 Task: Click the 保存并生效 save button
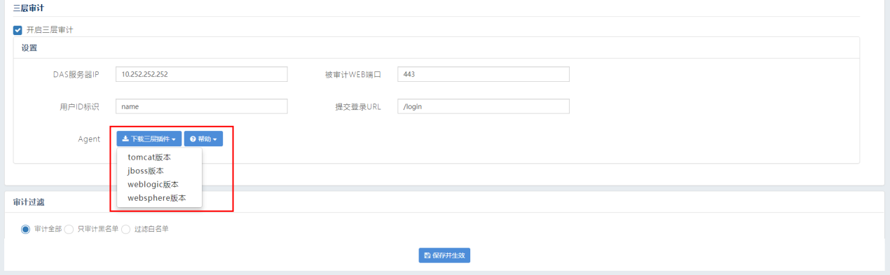pyautogui.click(x=444, y=255)
